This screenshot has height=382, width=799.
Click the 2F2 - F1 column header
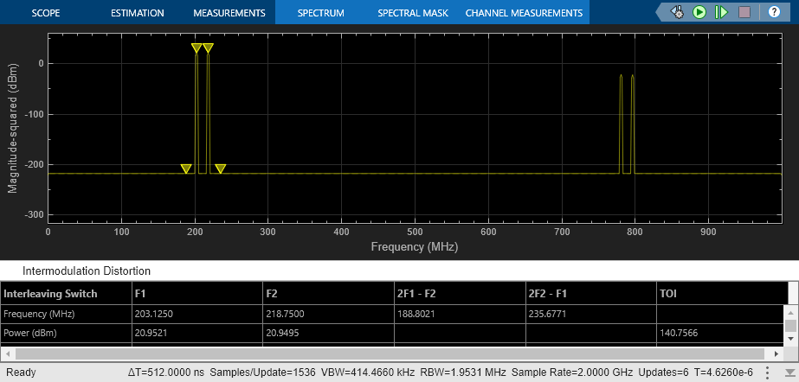590,294
